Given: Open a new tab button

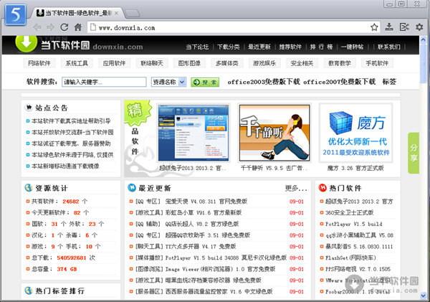Looking at the screenshot, I should tap(133, 13).
